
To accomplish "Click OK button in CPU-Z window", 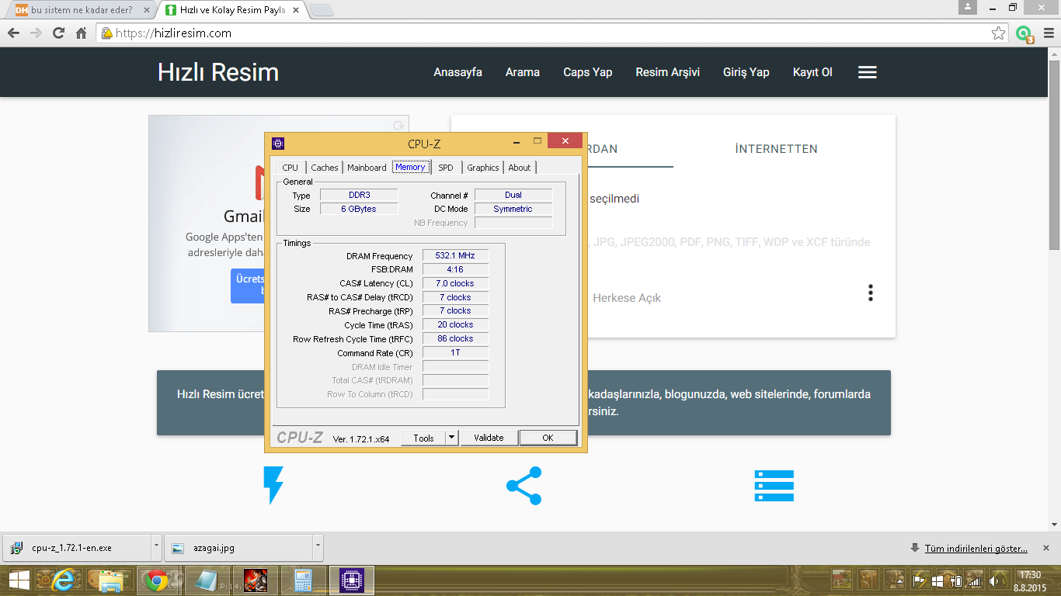I will (548, 438).
